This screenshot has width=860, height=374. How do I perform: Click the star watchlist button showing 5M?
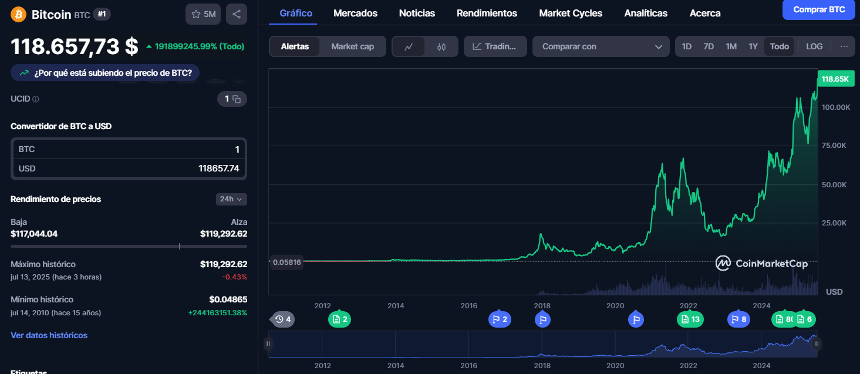click(x=203, y=14)
